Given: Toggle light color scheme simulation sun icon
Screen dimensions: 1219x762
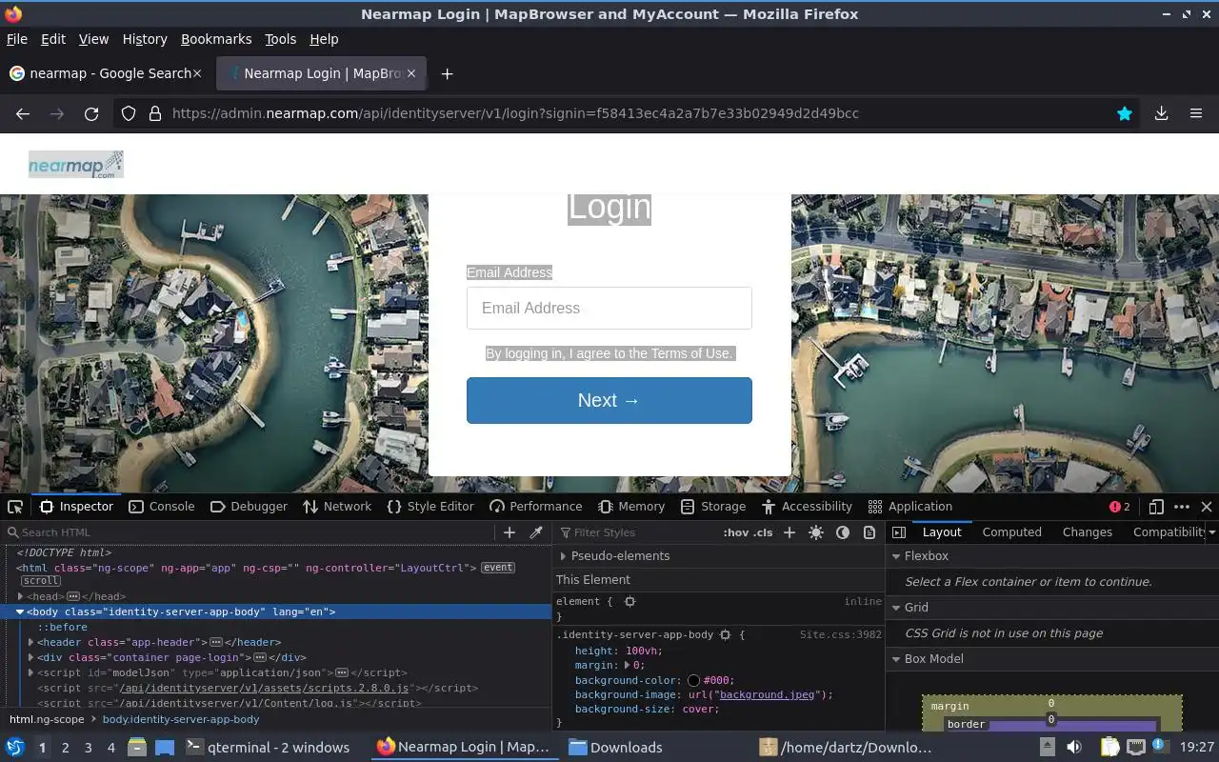Looking at the screenshot, I should [x=816, y=532].
